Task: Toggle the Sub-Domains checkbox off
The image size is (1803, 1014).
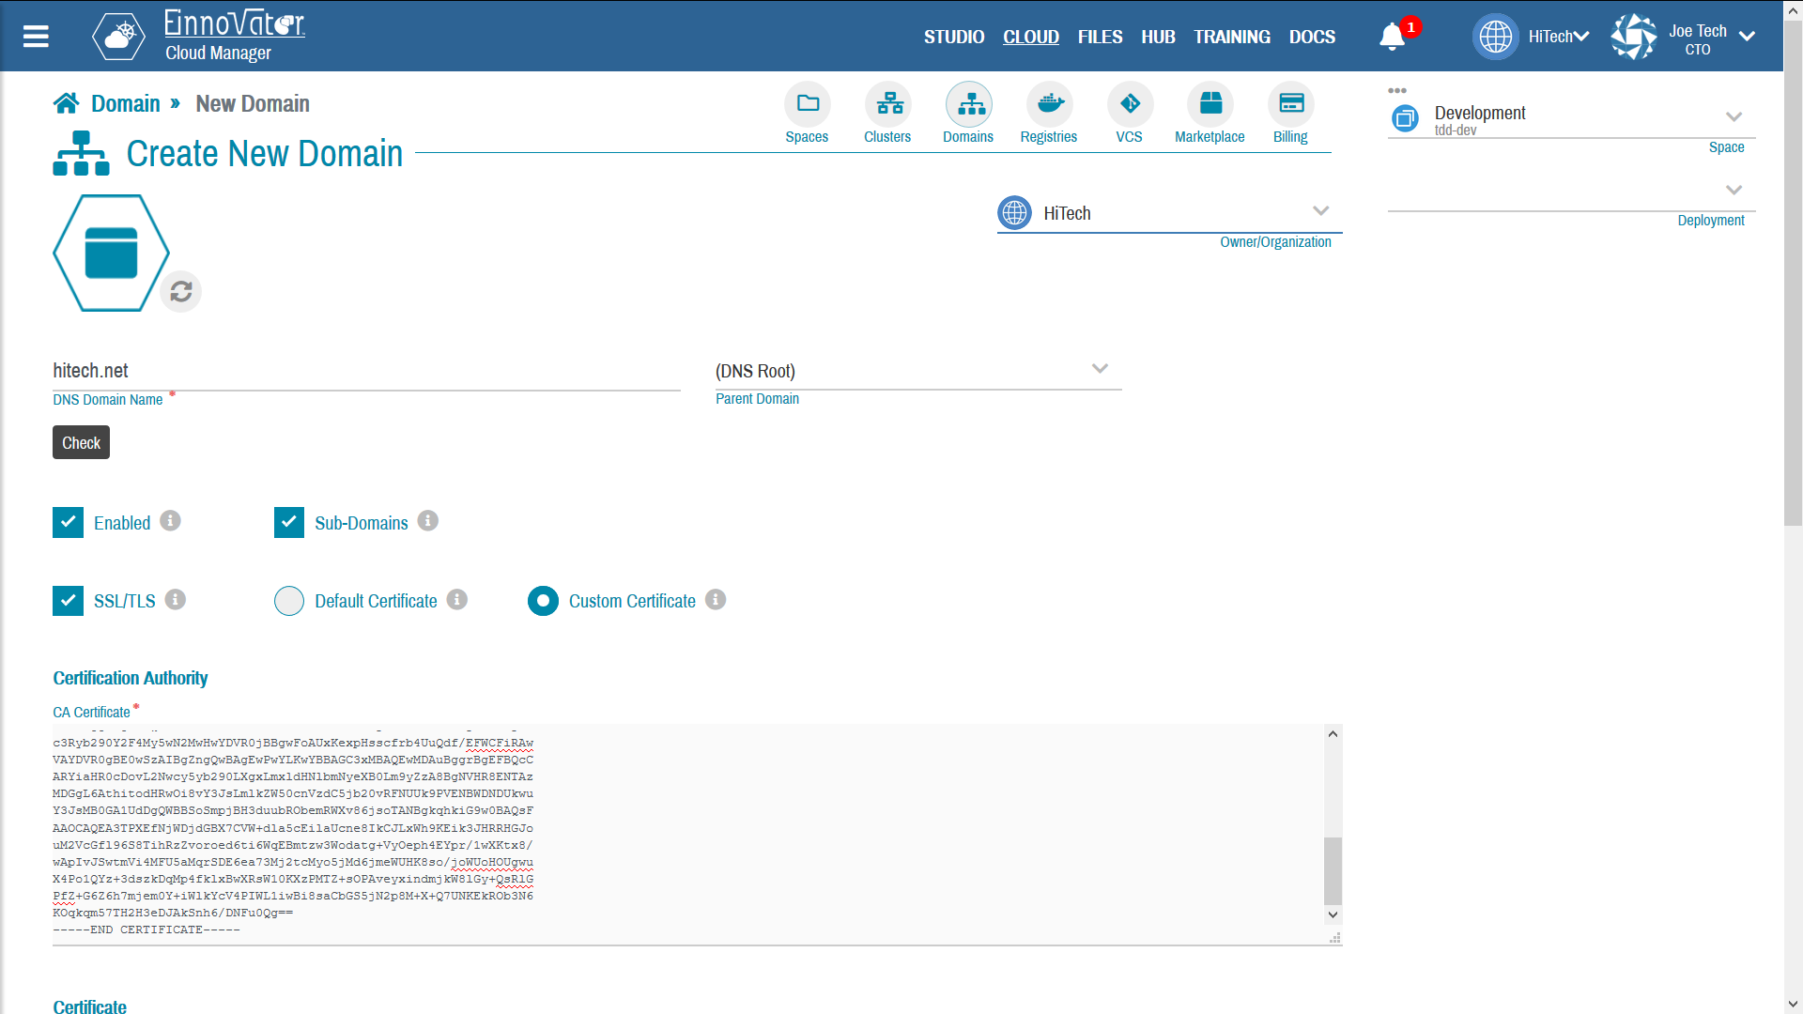Action: pos(287,521)
